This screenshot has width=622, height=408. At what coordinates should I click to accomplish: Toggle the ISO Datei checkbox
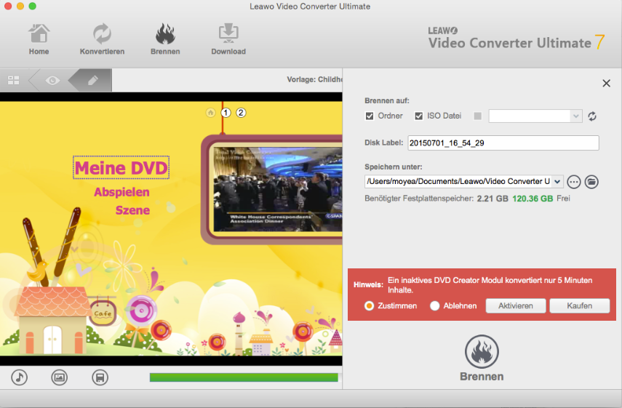pos(418,116)
